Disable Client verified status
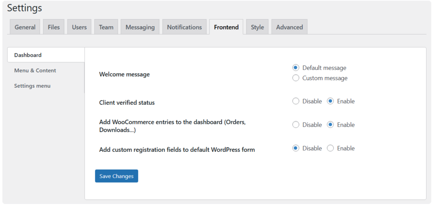The image size is (435, 206). [296, 101]
